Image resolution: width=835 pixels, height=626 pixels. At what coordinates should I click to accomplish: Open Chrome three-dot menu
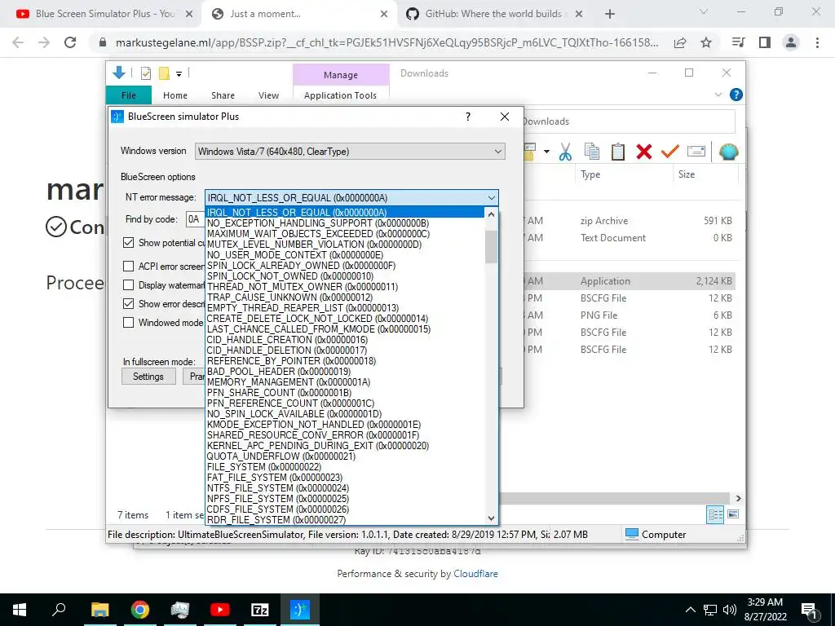[x=817, y=42]
